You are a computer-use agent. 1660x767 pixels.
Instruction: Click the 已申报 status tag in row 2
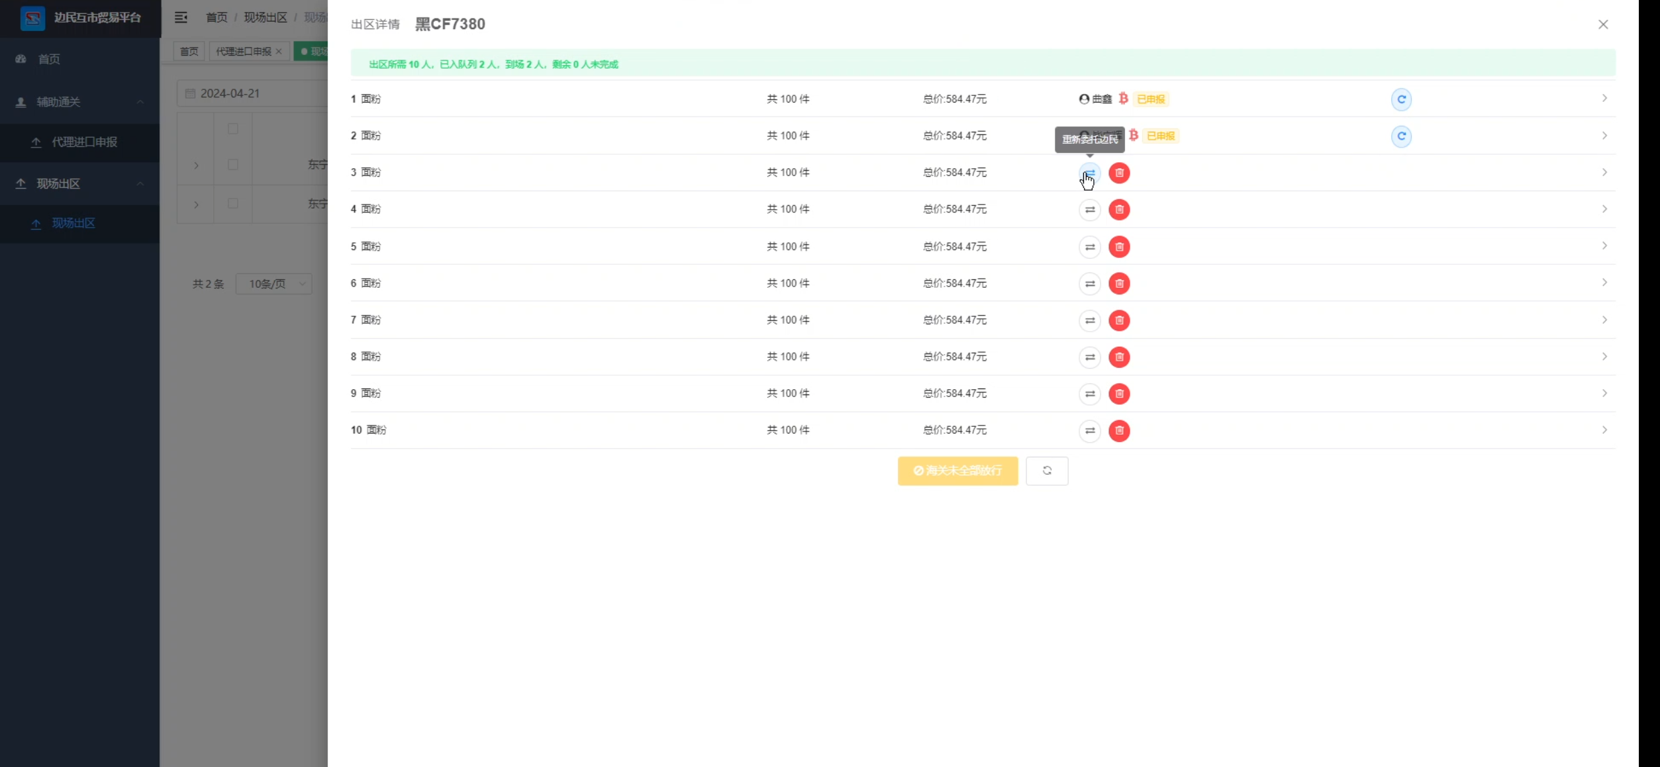1161,136
